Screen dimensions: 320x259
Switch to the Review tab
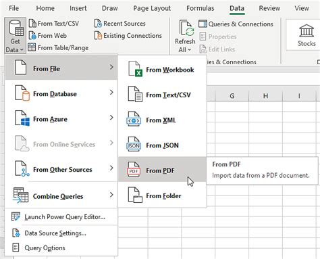click(x=269, y=8)
